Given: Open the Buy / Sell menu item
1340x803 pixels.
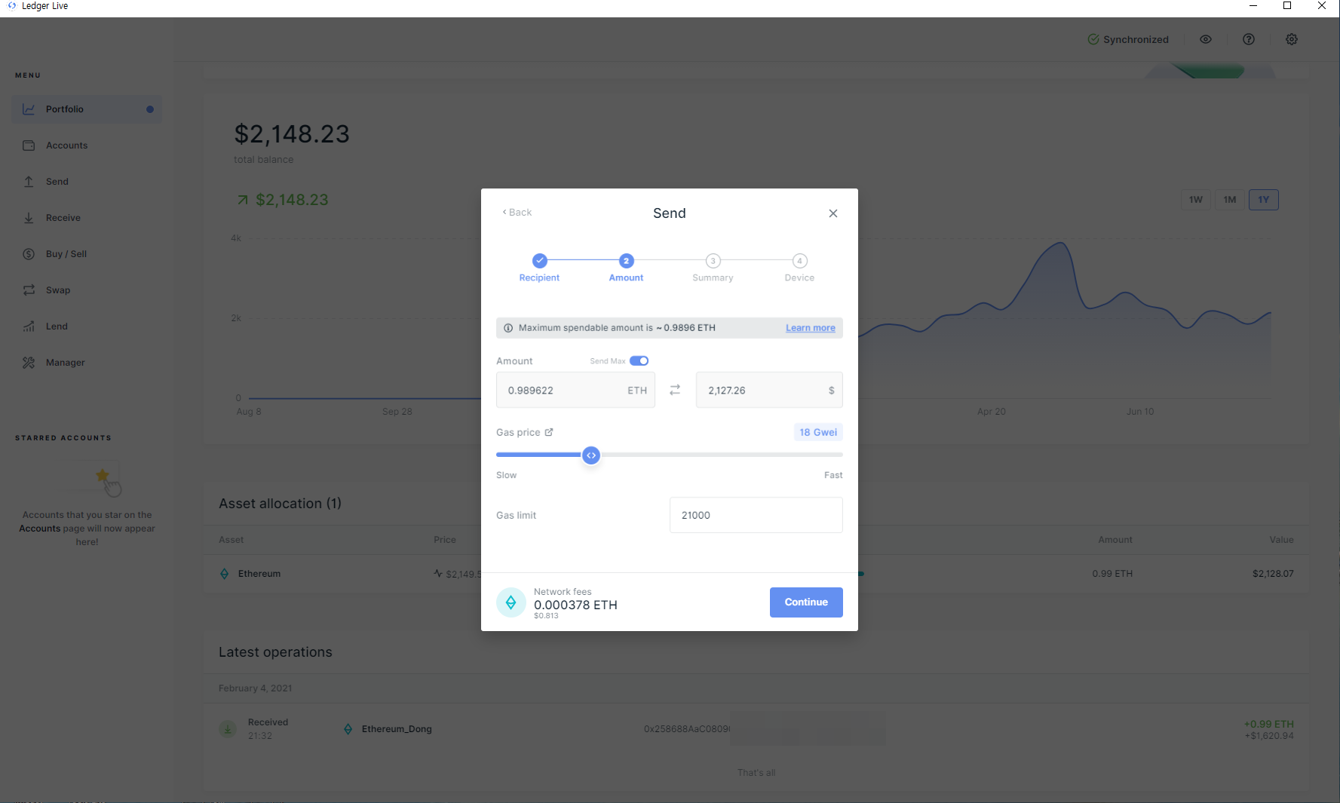Looking at the screenshot, I should (x=86, y=254).
